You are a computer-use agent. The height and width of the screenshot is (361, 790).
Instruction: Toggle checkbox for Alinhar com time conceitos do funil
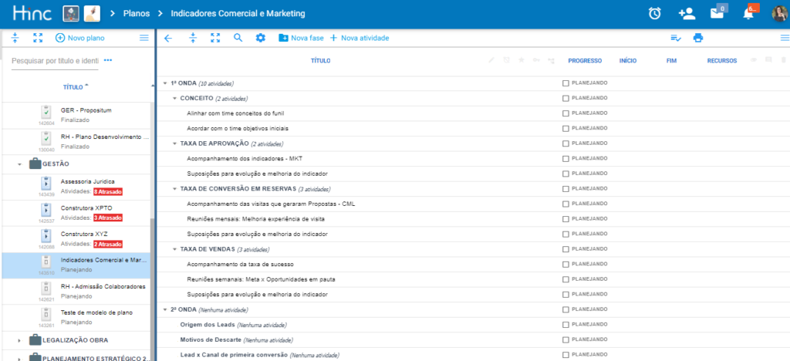point(565,113)
